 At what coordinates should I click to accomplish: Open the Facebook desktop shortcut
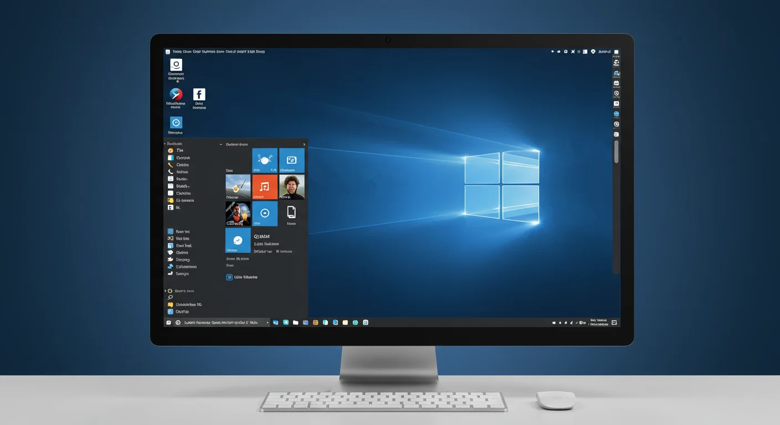pos(199,95)
